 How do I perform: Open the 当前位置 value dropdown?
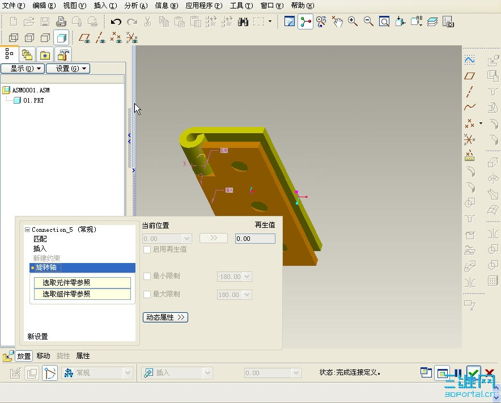click(x=187, y=239)
